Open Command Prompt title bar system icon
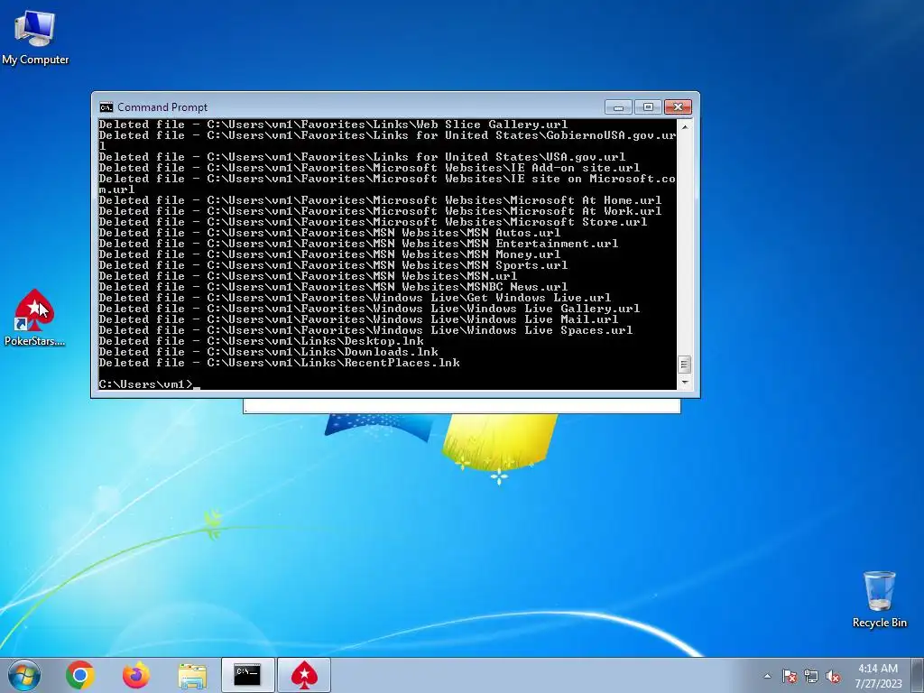Image resolution: width=924 pixels, height=693 pixels. coord(106,107)
